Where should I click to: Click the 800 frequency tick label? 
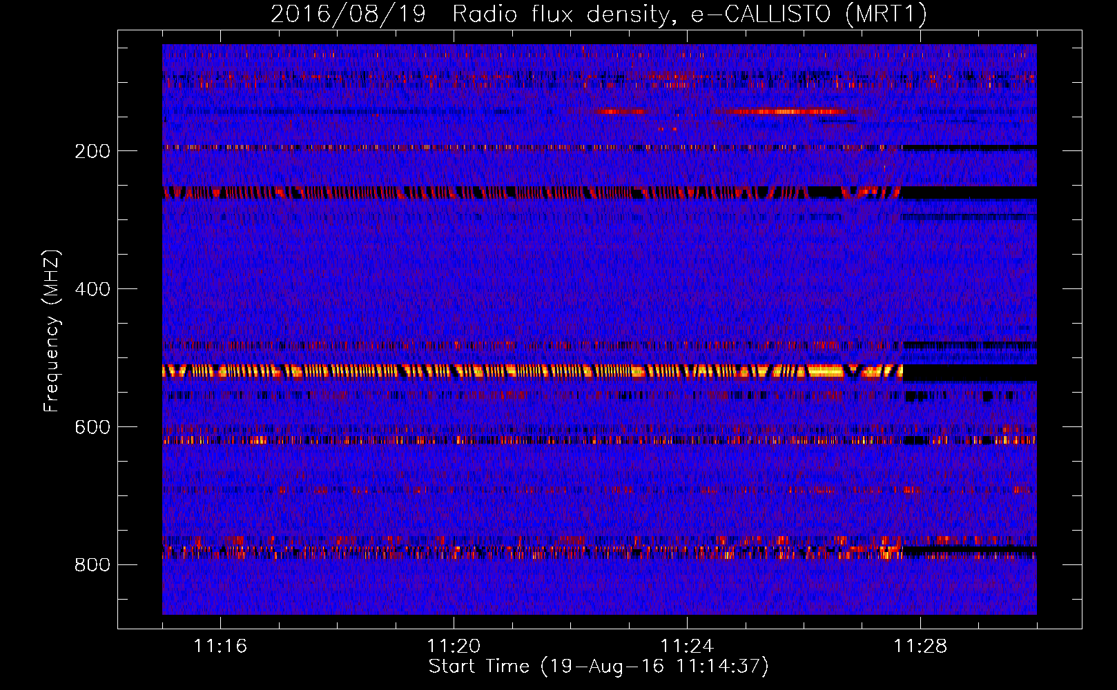point(93,565)
